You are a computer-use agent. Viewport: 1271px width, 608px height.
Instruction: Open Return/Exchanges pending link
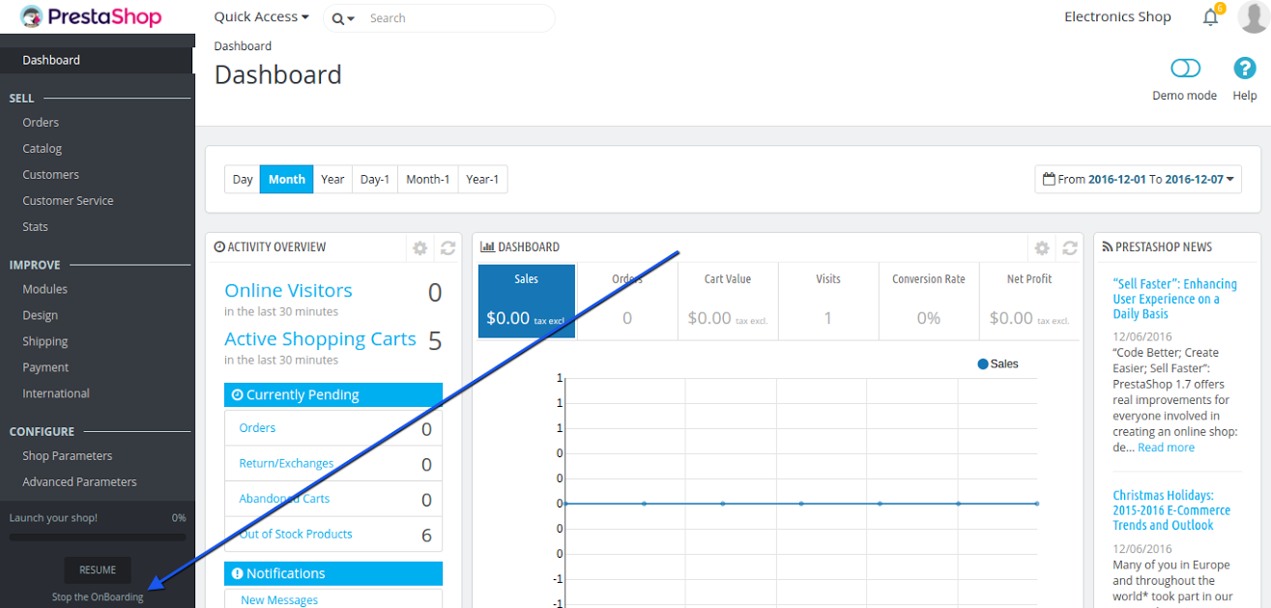(x=286, y=463)
